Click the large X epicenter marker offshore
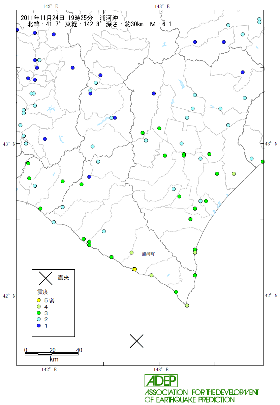 tap(137, 341)
